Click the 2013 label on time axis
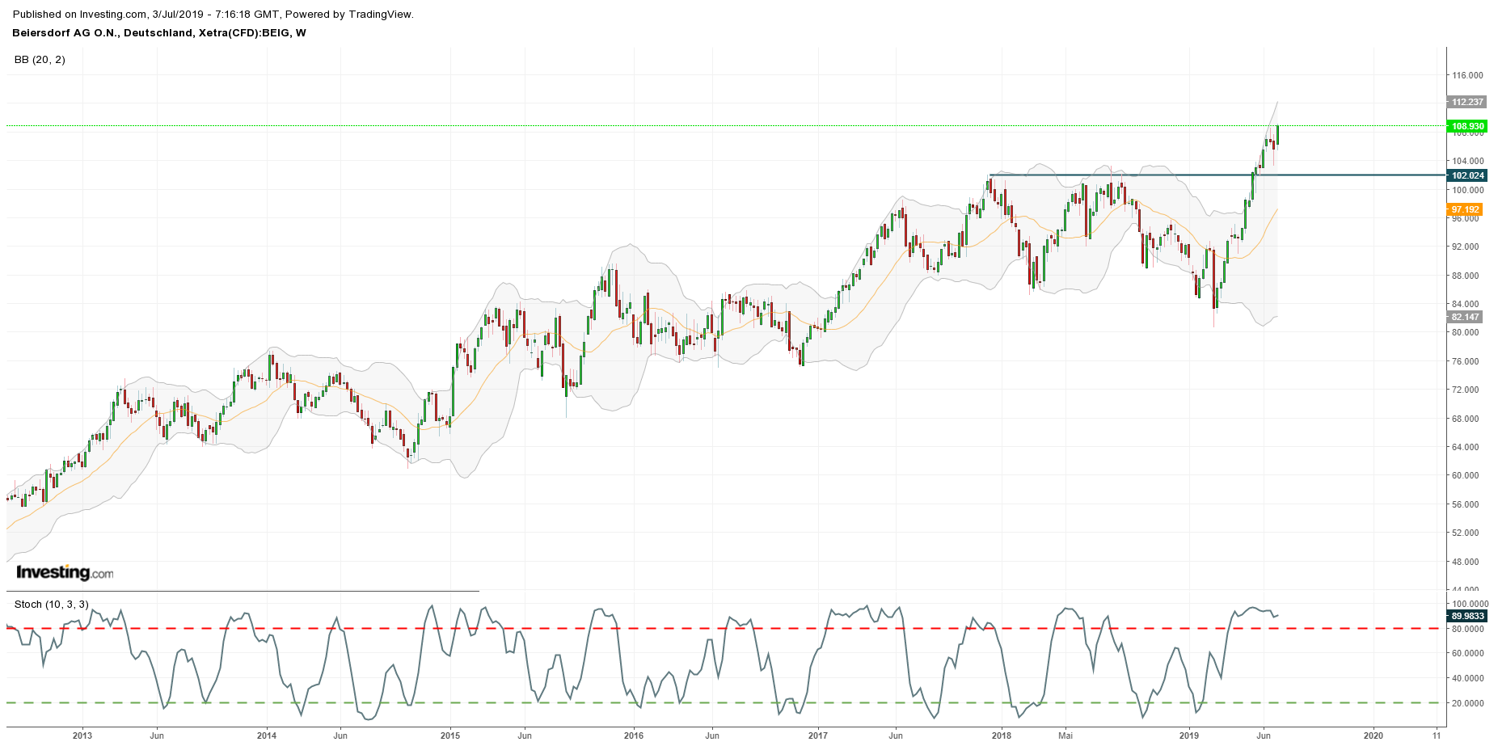This screenshot has height=746, width=1498. 82,735
